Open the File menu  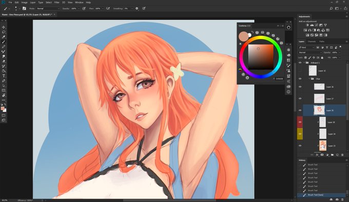point(10,3)
